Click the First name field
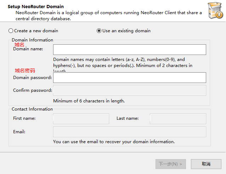Screen dimensions: 226x174 [x=81, y=118]
